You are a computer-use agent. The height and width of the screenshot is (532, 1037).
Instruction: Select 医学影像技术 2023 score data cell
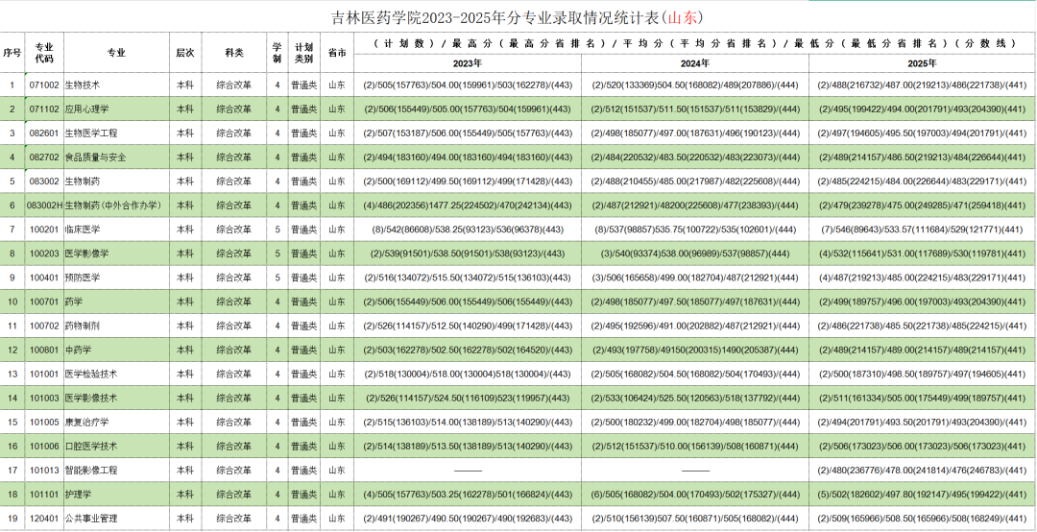(x=467, y=398)
